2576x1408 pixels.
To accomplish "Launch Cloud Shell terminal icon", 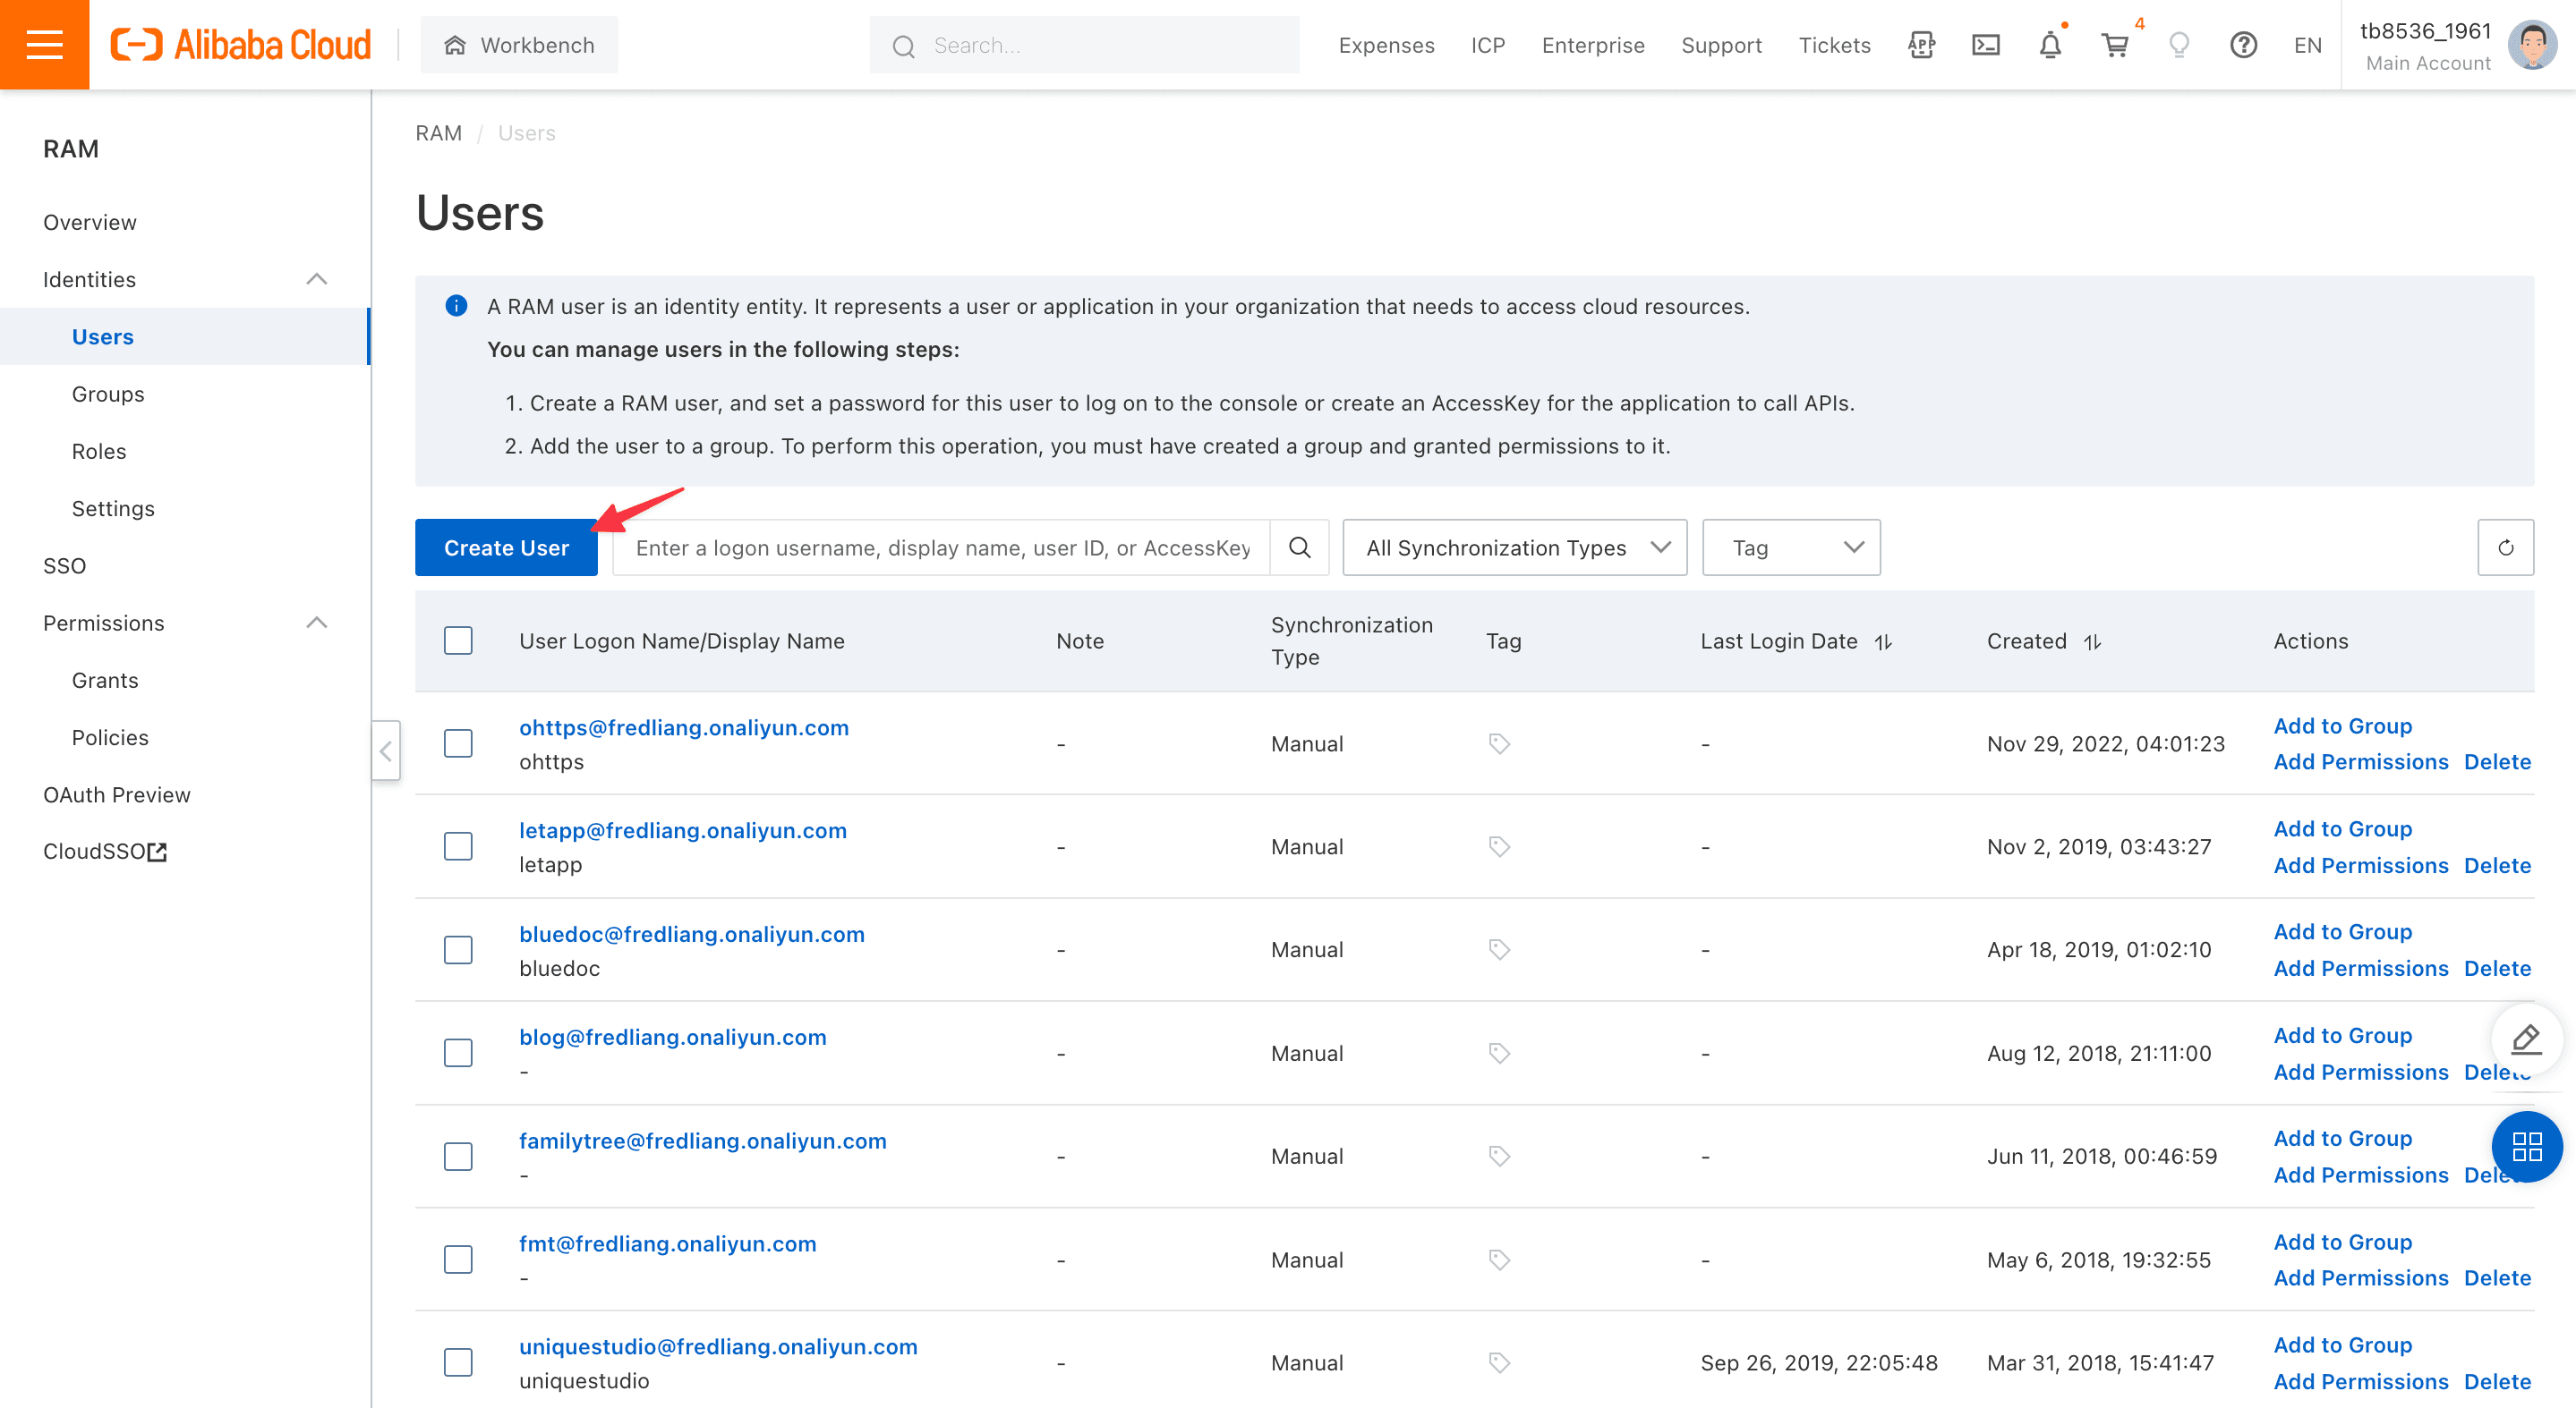I will tap(1986, 45).
